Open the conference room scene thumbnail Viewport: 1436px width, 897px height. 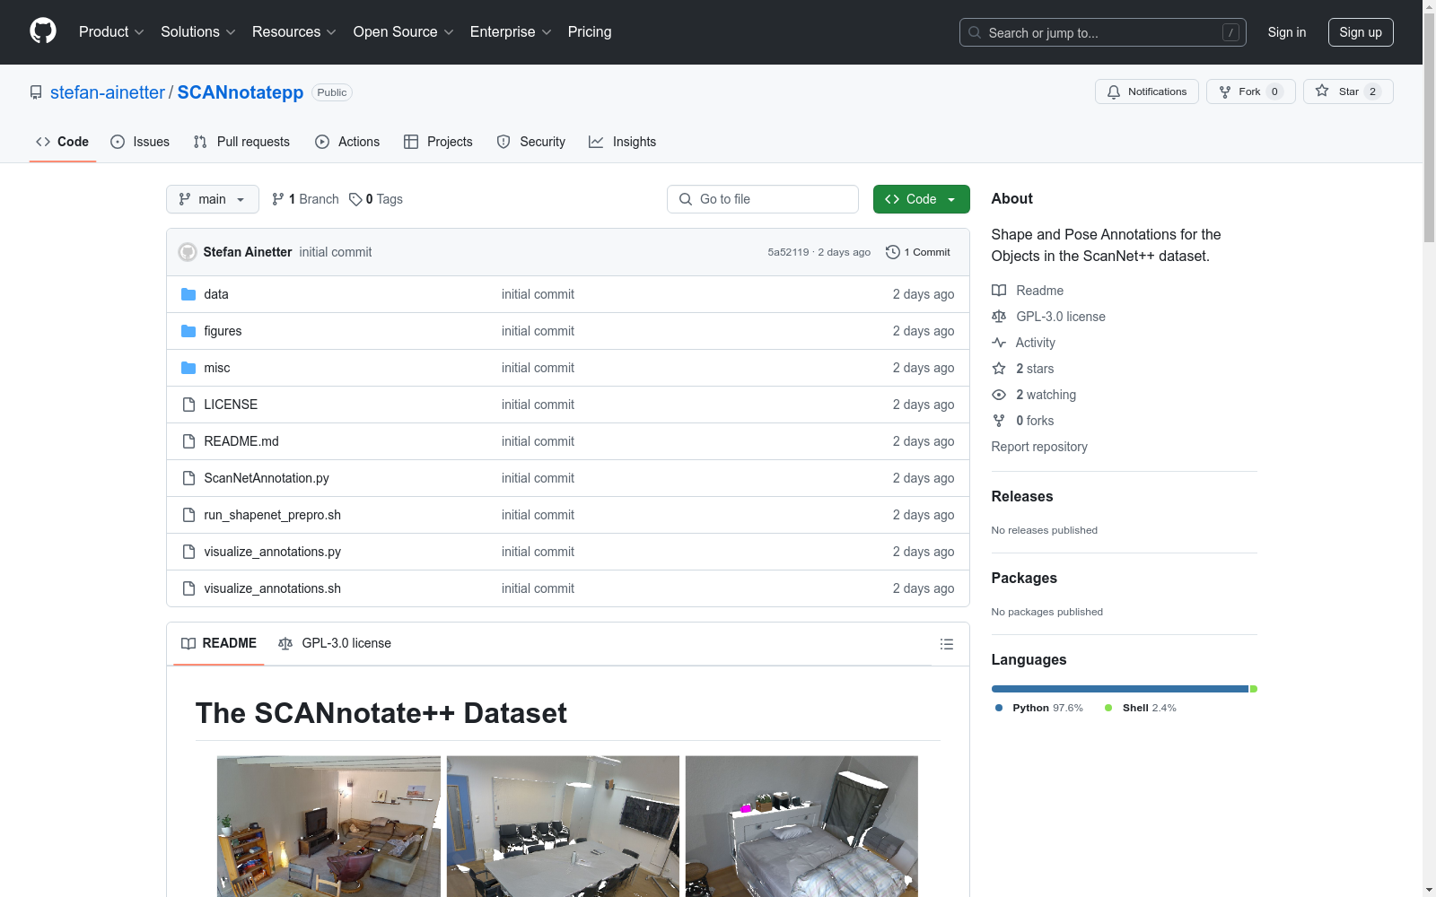(563, 826)
